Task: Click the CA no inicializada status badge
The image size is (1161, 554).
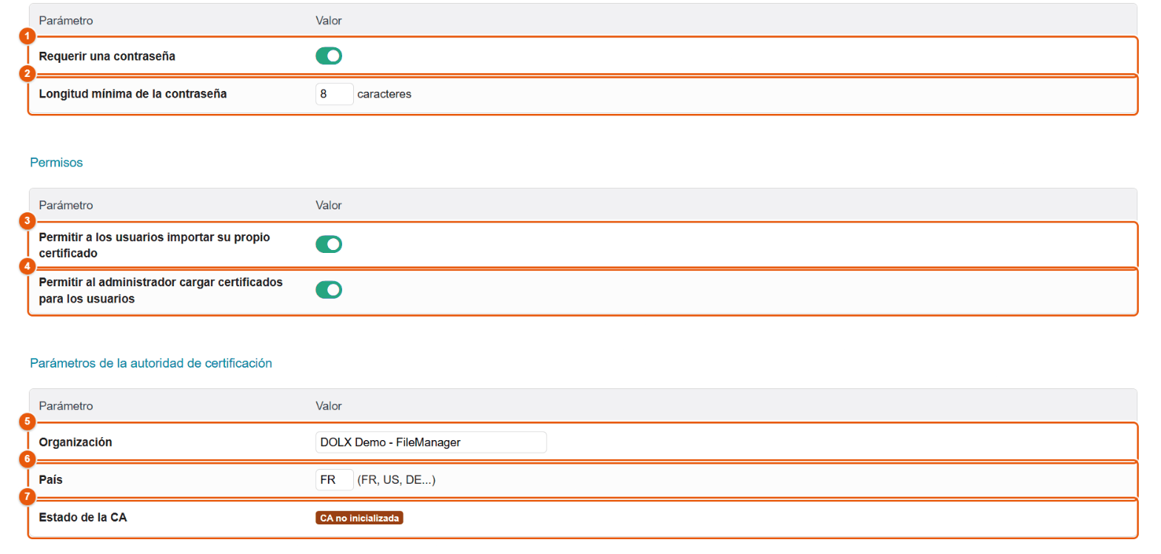Action: click(360, 518)
